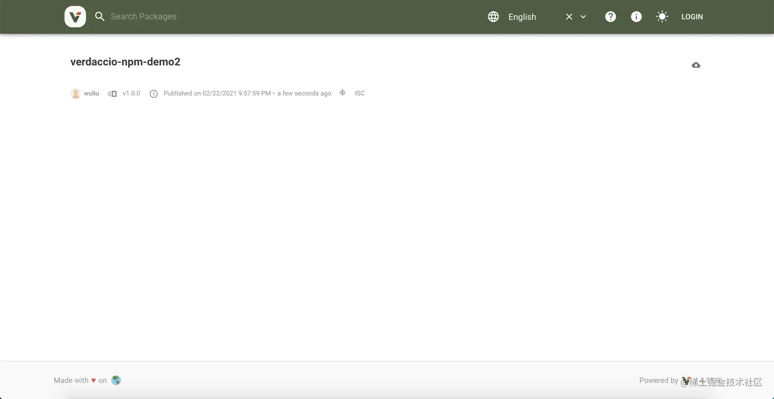Expand the language dropdown arrow

583,16
